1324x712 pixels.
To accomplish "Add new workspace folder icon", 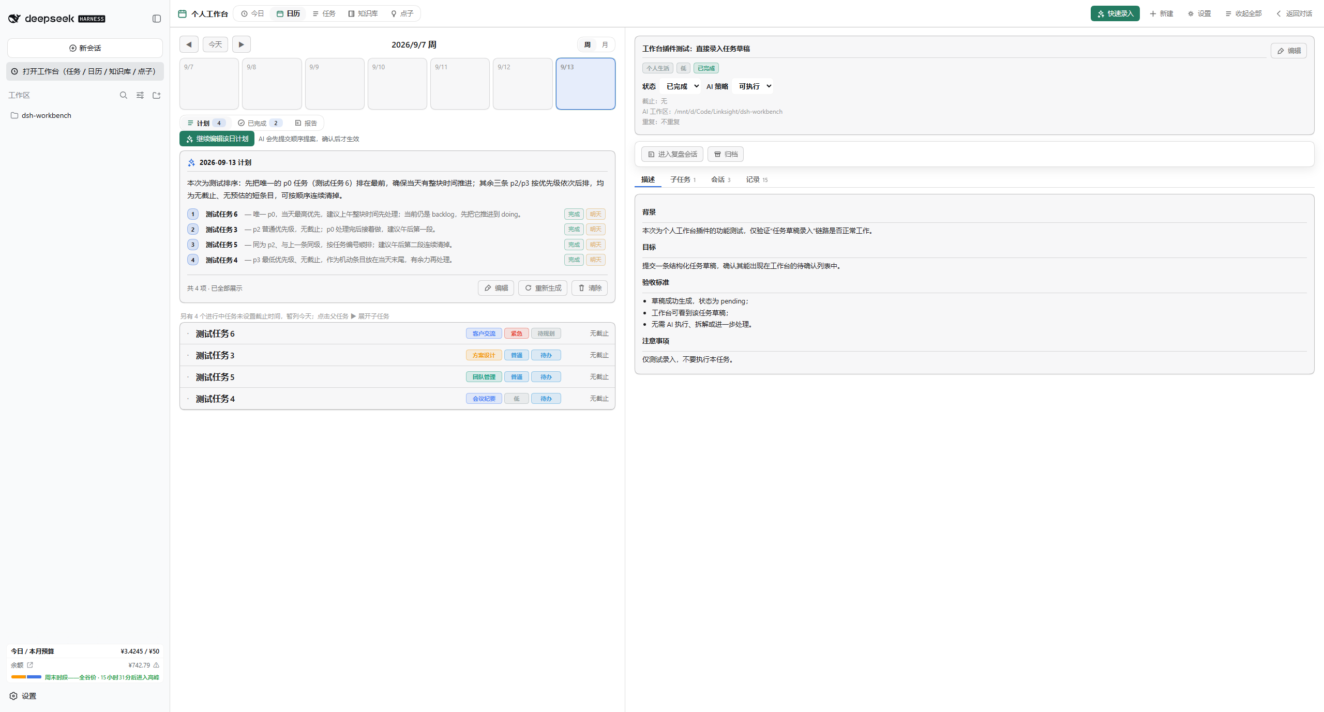I will coord(157,95).
